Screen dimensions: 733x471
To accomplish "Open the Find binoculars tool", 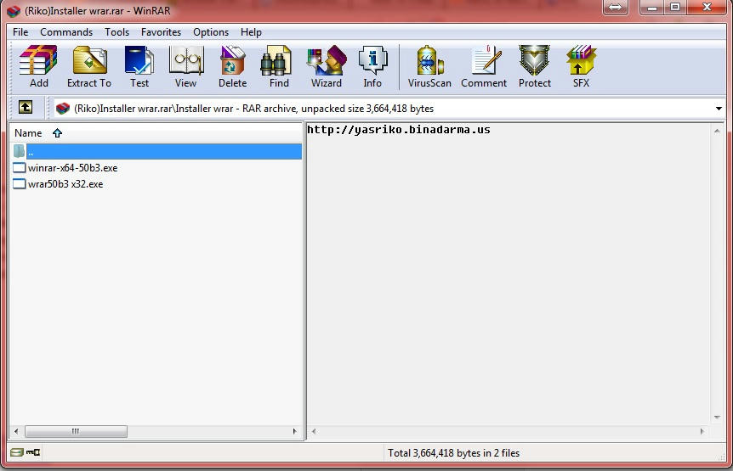I will click(279, 66).
